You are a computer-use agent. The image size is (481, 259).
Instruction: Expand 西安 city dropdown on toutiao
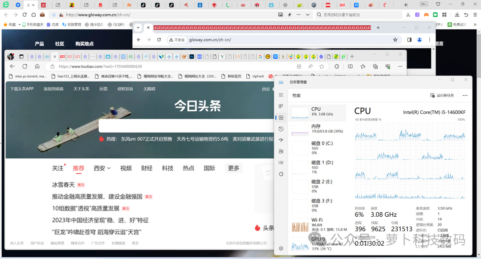point(102,168)
